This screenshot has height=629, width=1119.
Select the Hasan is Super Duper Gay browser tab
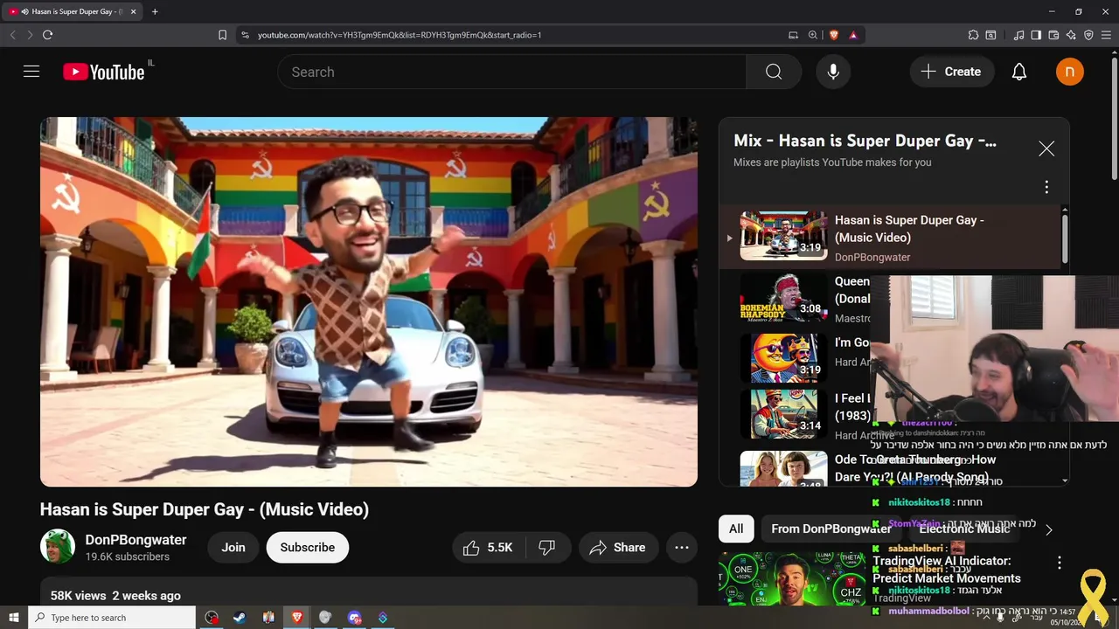point(73,11)
